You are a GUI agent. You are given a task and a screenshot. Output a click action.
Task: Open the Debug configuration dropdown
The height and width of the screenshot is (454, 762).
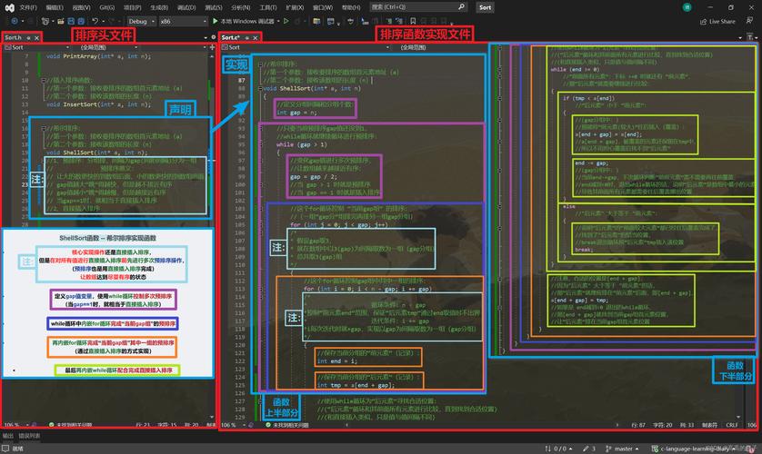pos(142,22)
